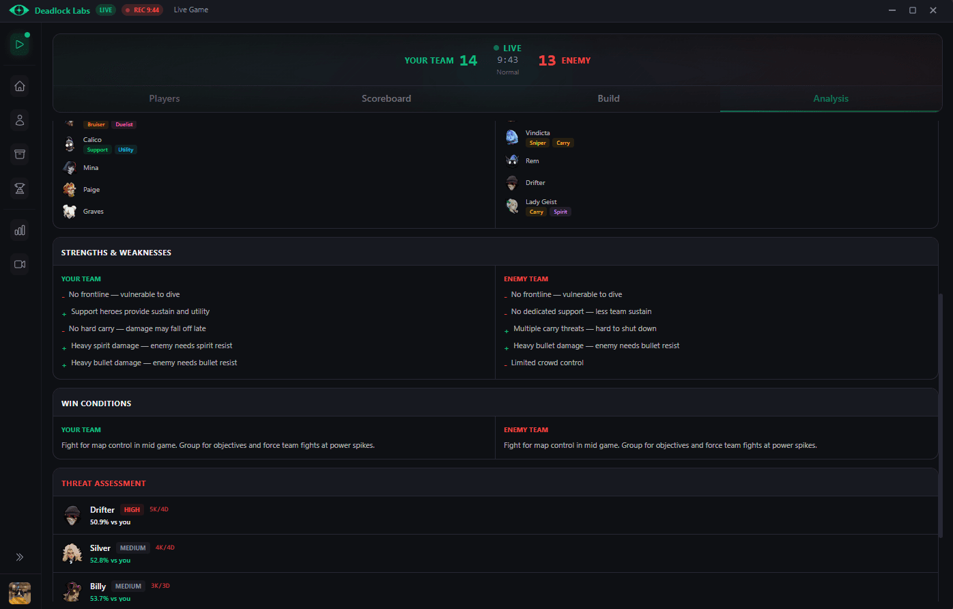Open your account avatar at sidebar bottom
The image size is (953, 609).
[19, 593]
